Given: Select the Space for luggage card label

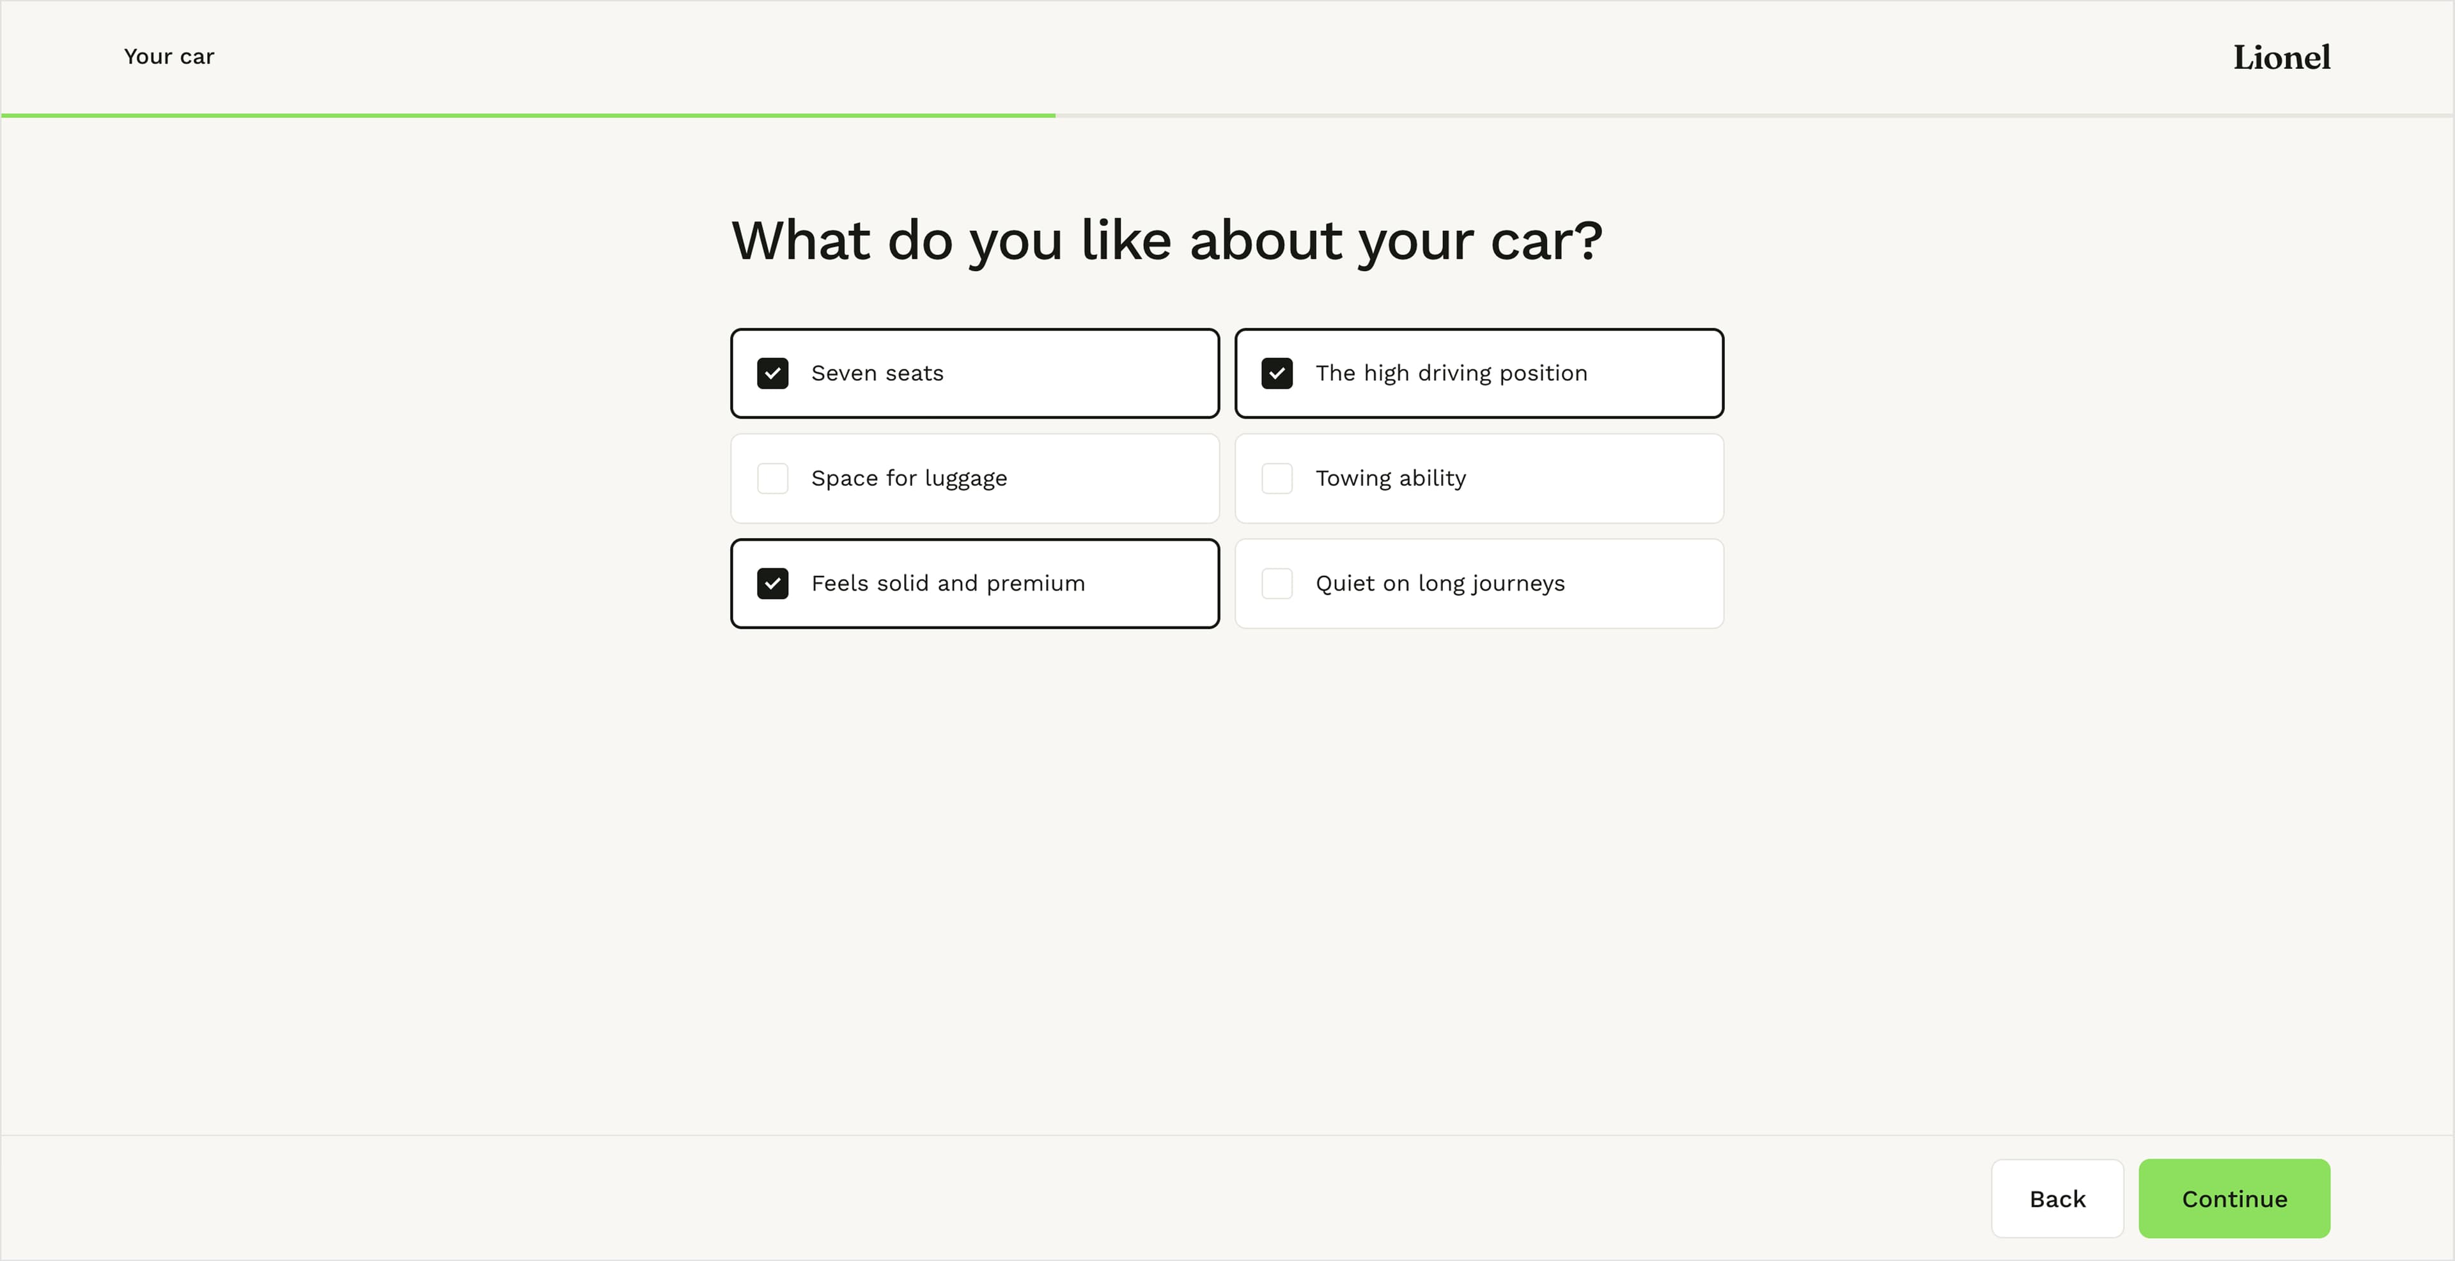Looking at the screenshot, I should coord(908,478).
